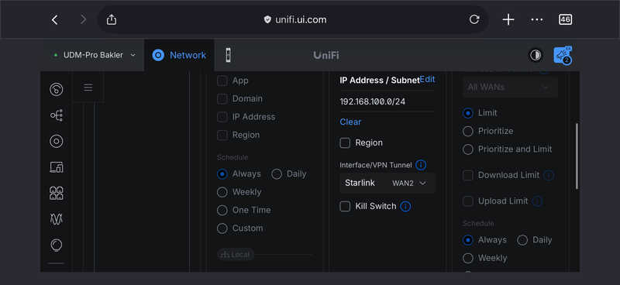Toggle the dark/light theme icon
Image resolution: width=620 pixels, height=285 pixels.
[x=536, y=55]
